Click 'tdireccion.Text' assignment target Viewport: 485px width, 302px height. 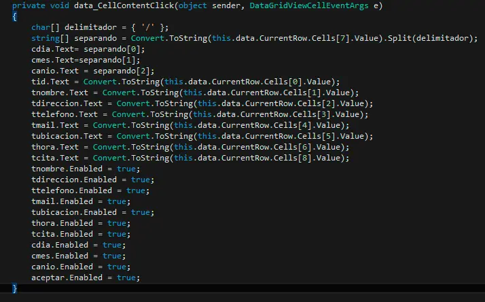(67, 103)
